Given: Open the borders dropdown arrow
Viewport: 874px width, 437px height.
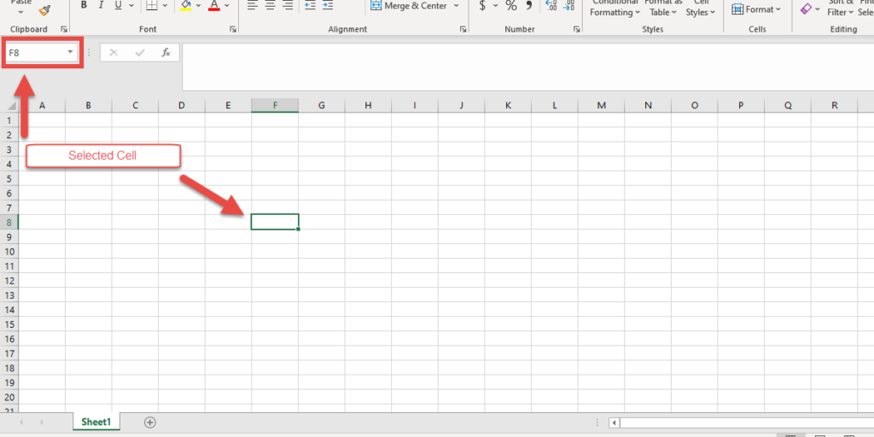Looking at the screenshot, I should click(x=165, y=6).
